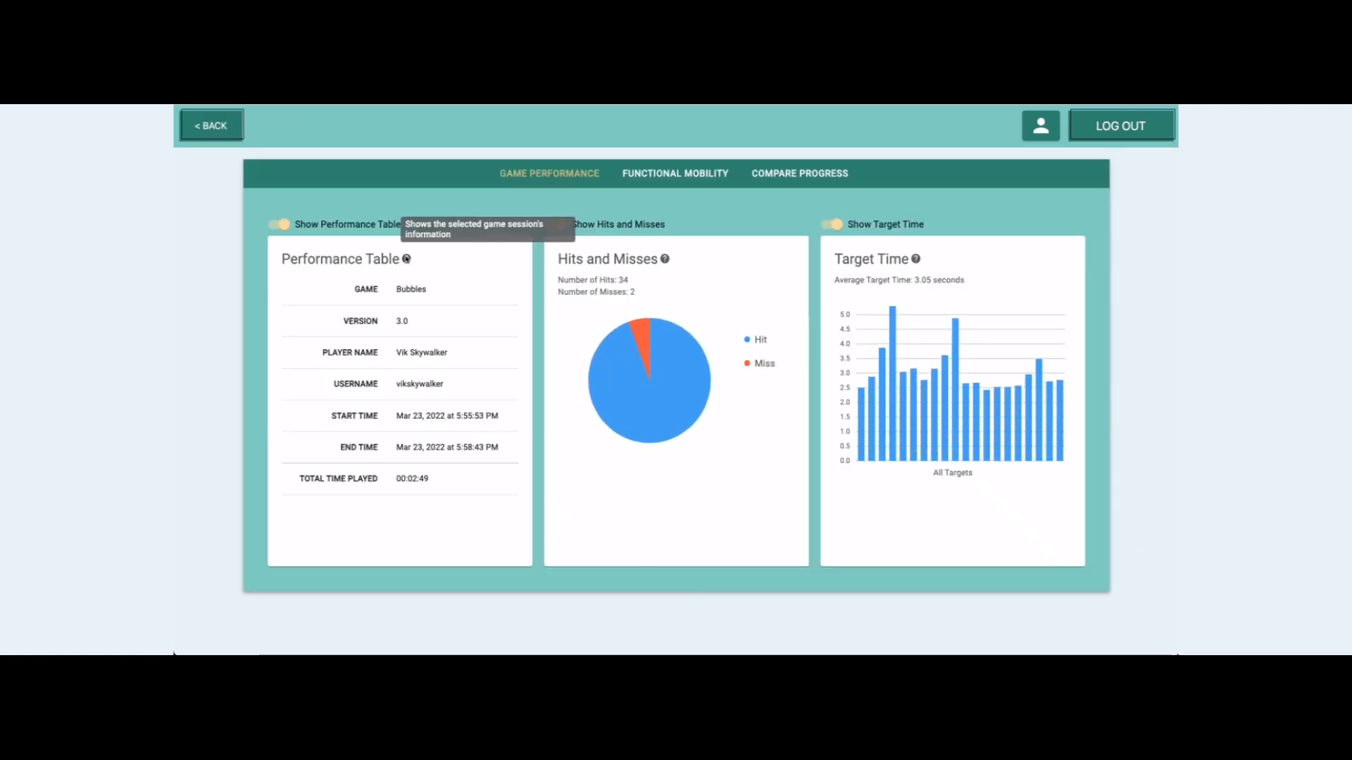Click the Hits and Misses info icon
This screenshot has width=1352, height=760.
click(x=665, y=259)
